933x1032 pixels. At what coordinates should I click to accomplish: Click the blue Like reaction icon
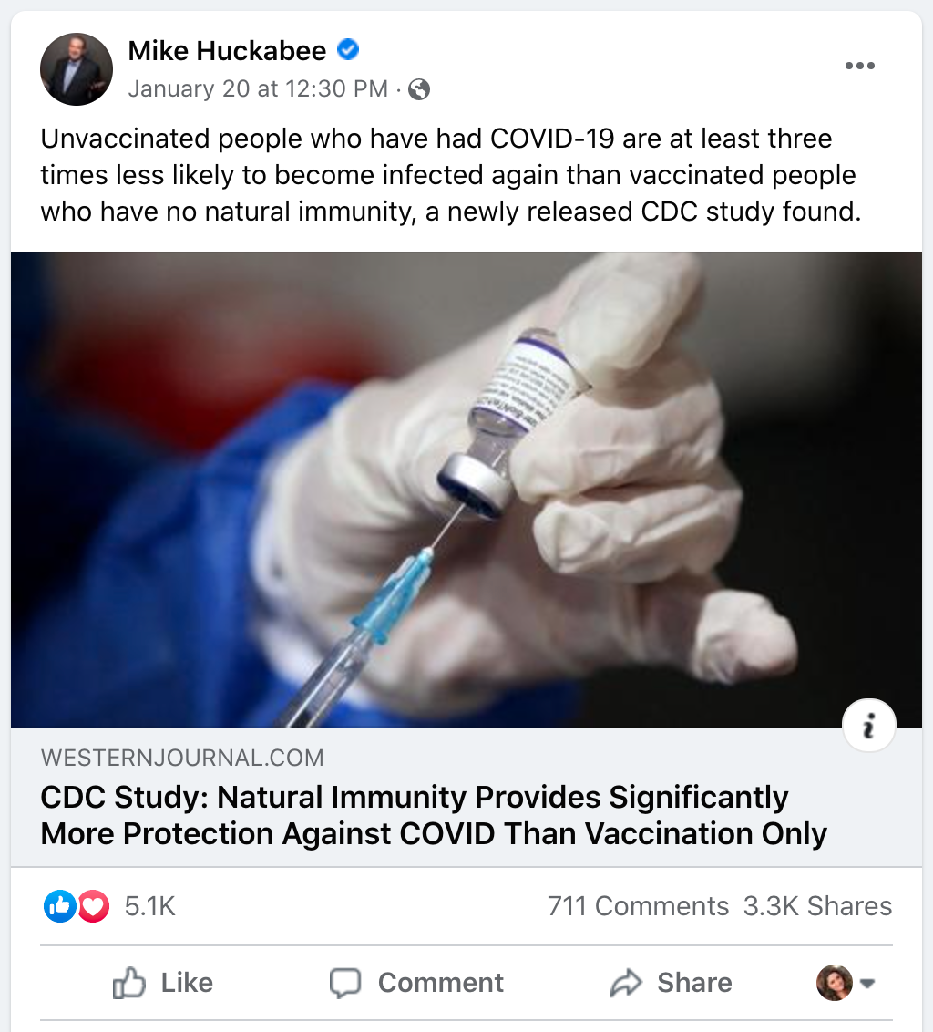(x=58, y=906)
